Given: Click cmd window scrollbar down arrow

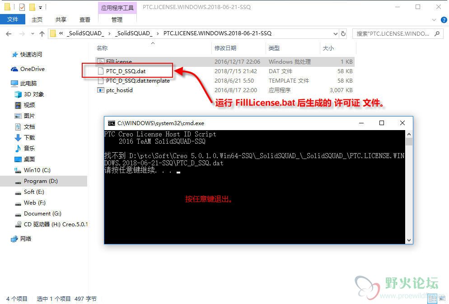Looking at the screenshot, I should 409,240.
